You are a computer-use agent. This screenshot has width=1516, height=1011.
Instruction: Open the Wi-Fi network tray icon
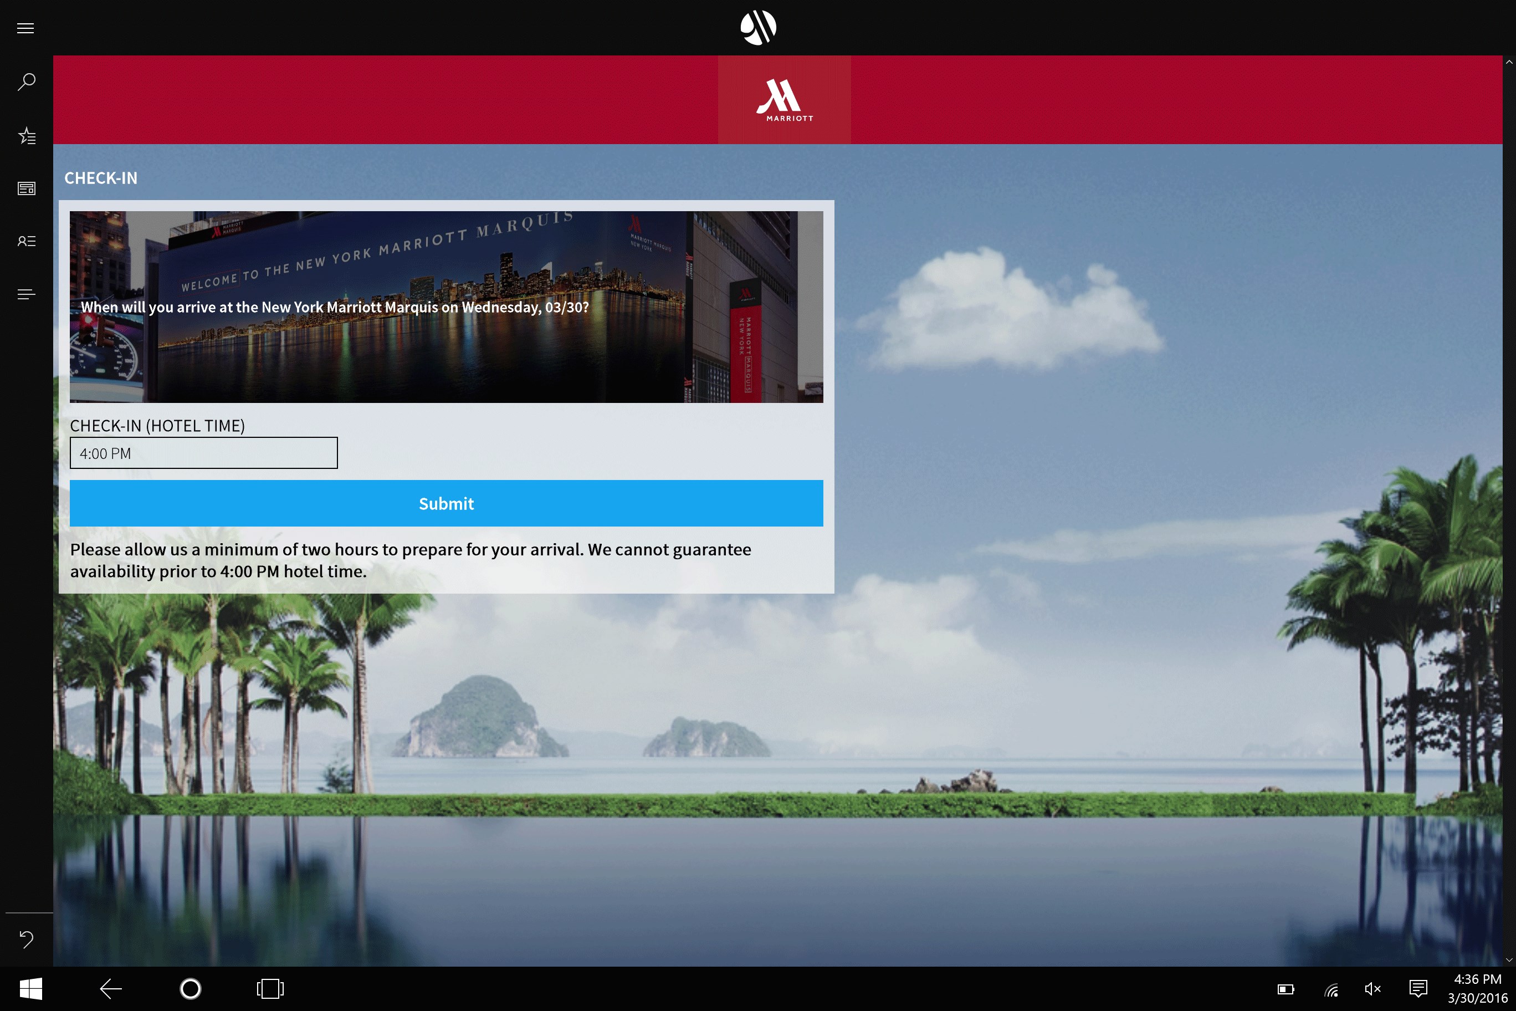point(1330,989)
